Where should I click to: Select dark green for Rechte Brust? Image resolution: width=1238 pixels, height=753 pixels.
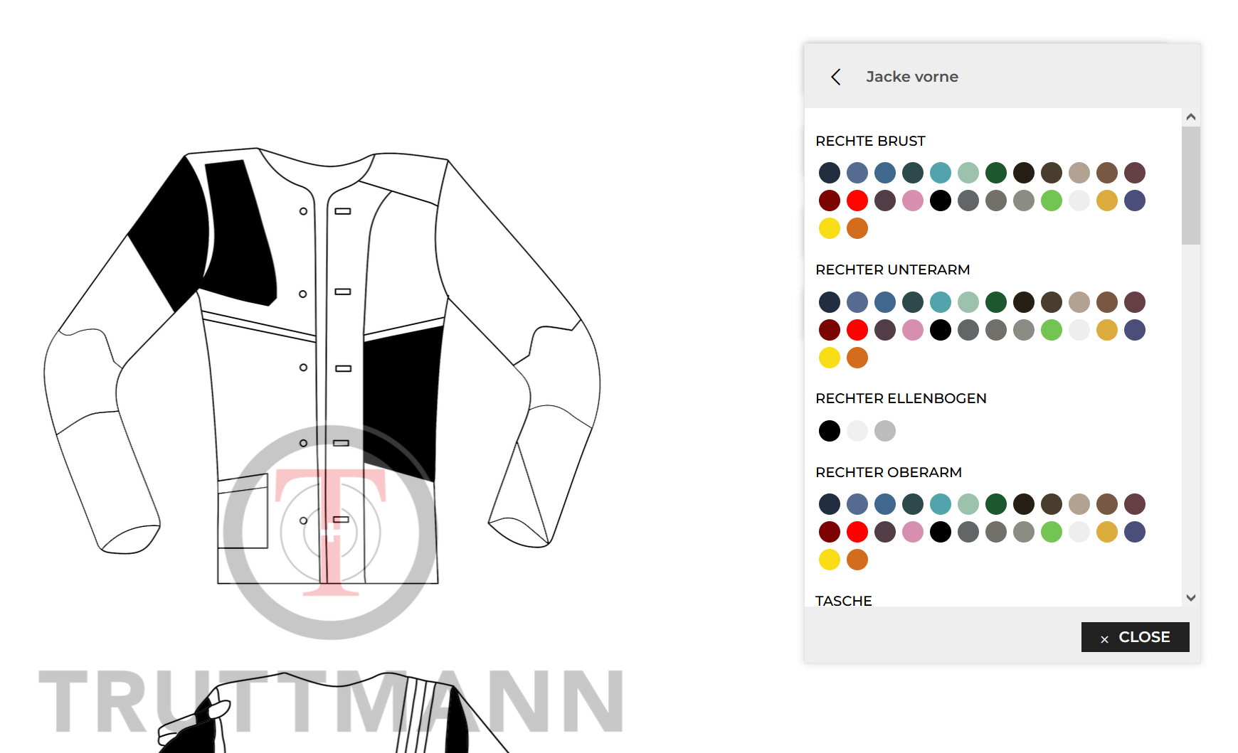tap(996, 173)
